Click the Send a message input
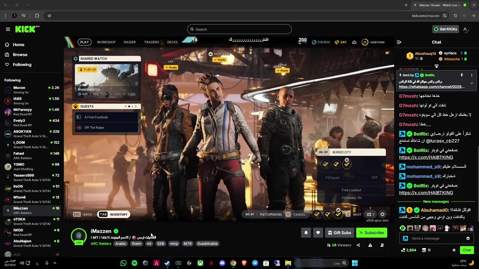The width and height of the screenshot is (479, 269). tap(437, 238)
